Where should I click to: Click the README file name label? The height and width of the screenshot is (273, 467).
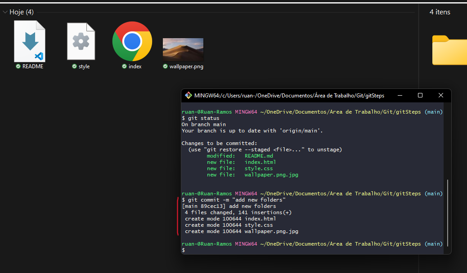(x=33, y=66)
